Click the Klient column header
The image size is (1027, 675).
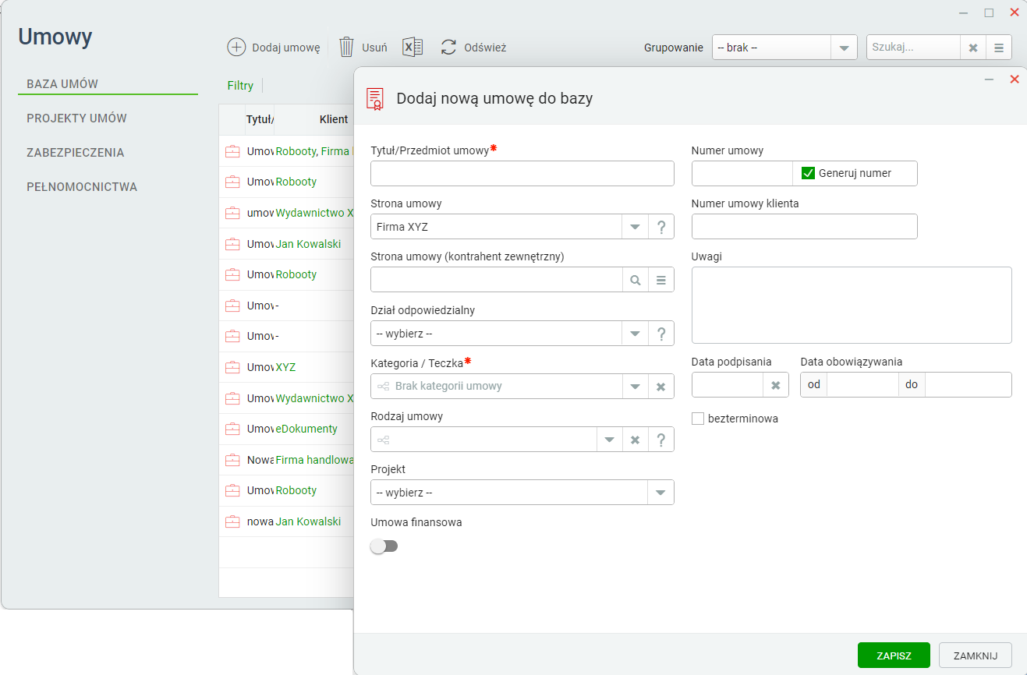pyautogui.click(x=334, y=119)
